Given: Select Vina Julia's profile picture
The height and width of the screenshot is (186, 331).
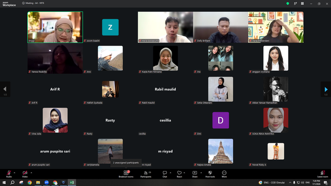Looking at the screenshot, I should click(x=55, y=120).
